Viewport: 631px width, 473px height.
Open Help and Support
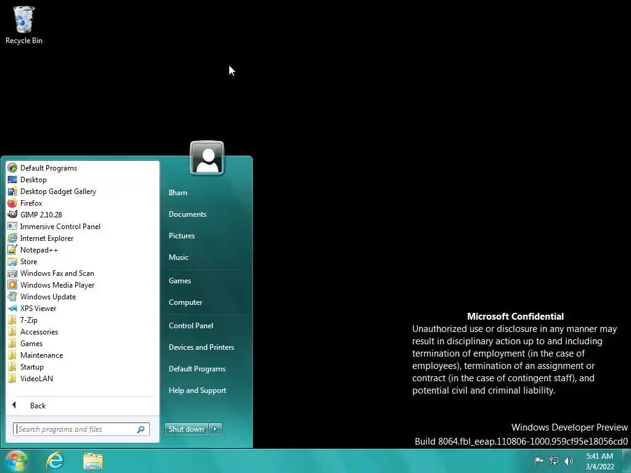[197, 390]
